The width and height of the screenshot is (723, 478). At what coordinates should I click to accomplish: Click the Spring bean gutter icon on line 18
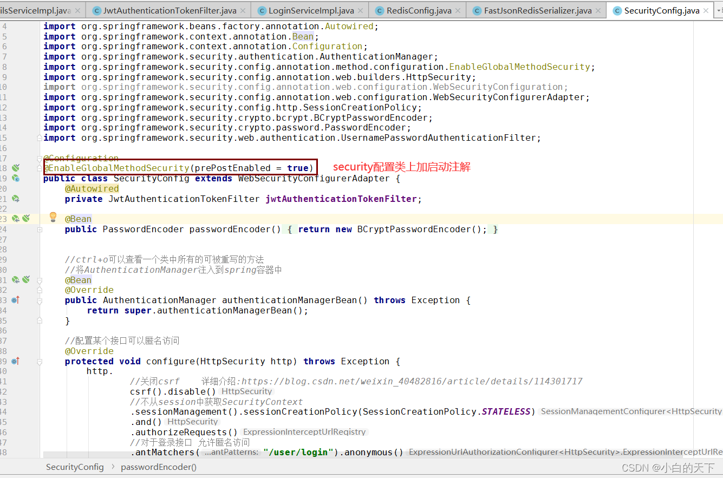pos(16,168)
